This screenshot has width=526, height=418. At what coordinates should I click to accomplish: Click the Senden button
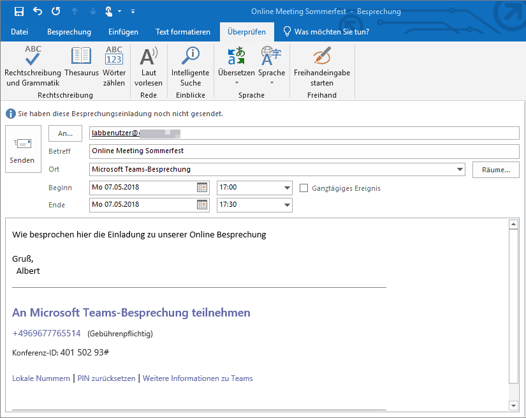click(23, 149)
